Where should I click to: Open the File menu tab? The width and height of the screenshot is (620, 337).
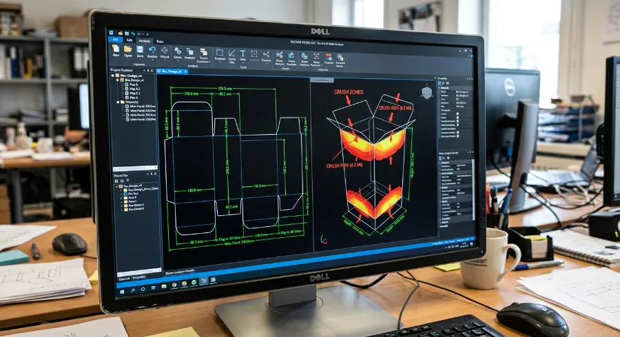pyautogui.click(x=116, y=39)
